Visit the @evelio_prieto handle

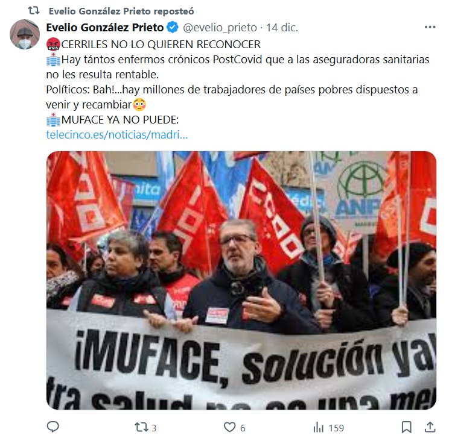[220, 28]
